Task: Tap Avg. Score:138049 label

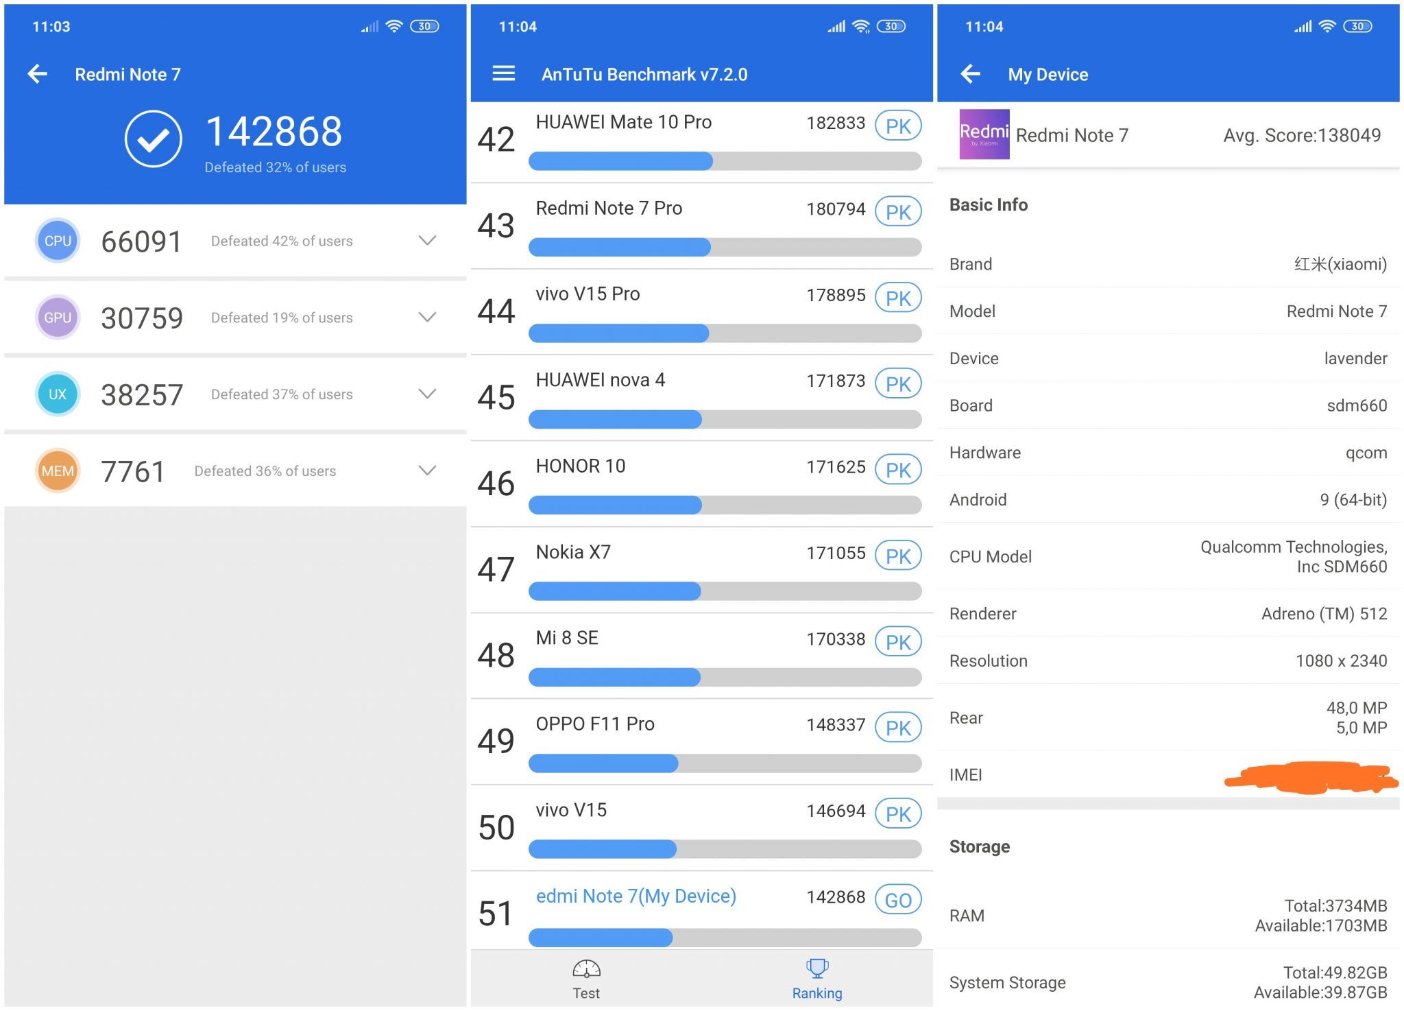Action: (x=1302, y=135)
